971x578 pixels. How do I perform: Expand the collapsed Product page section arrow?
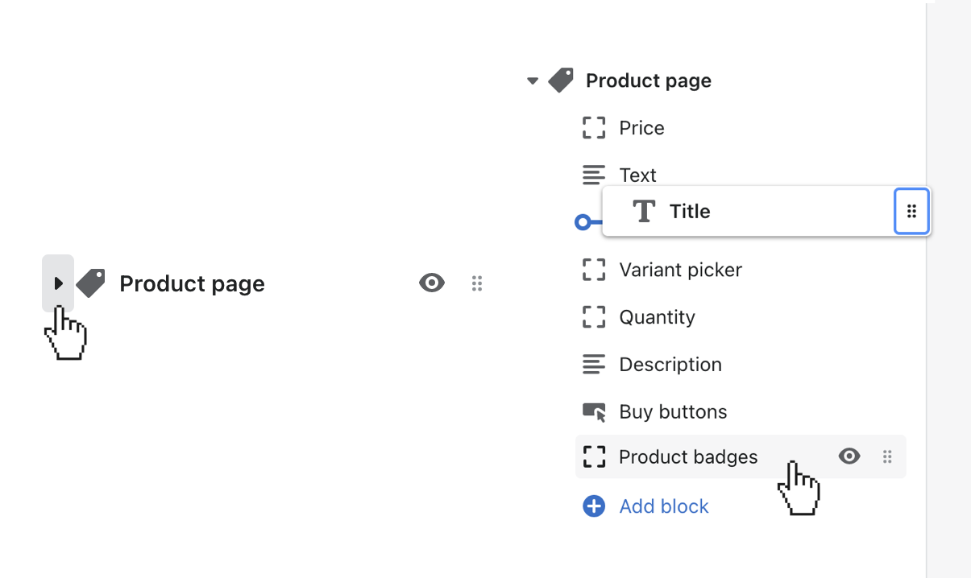tap(58, 283)
